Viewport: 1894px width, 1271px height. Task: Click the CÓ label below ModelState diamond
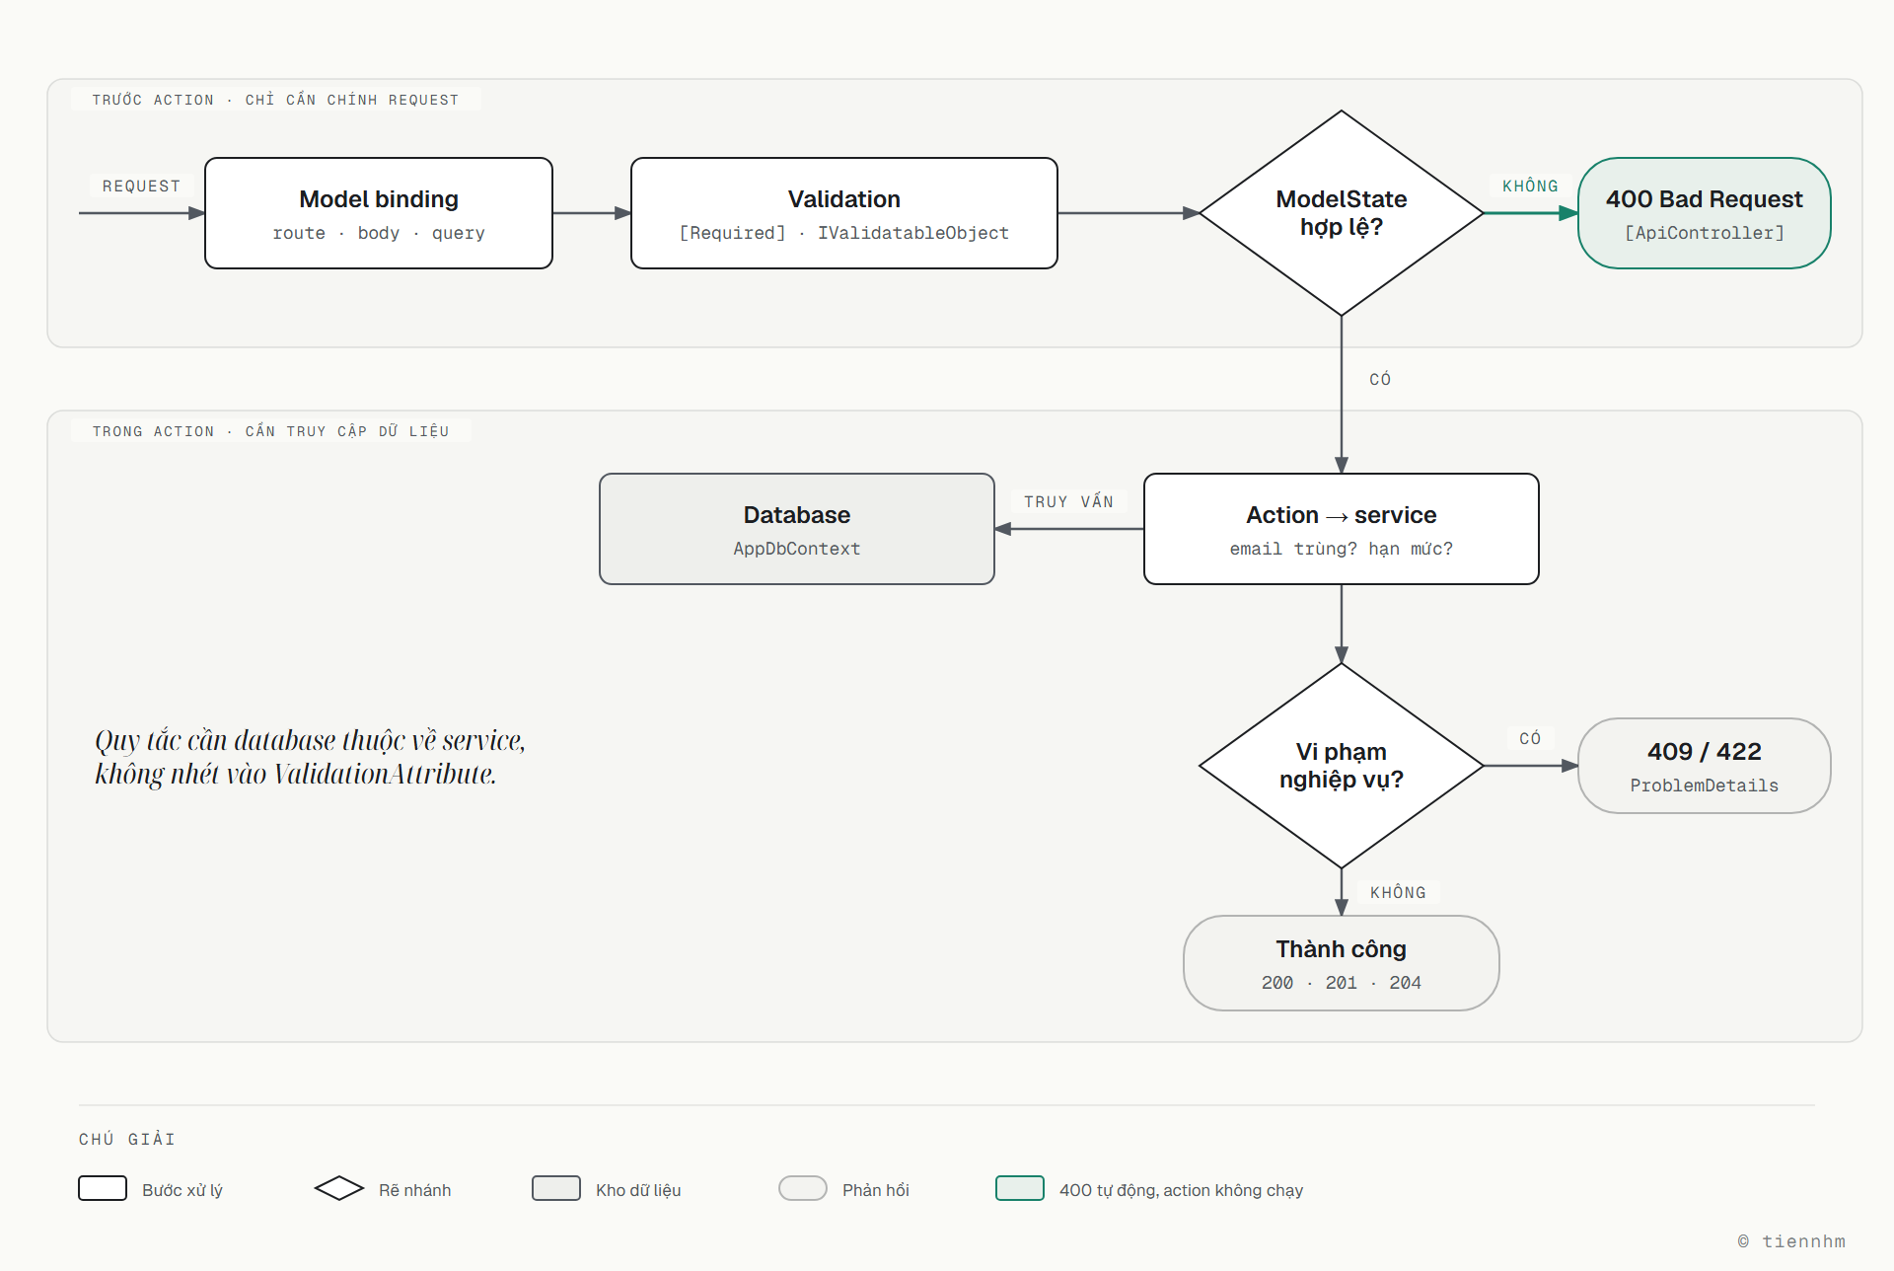pyautogui.click(x=1380, y=379)
